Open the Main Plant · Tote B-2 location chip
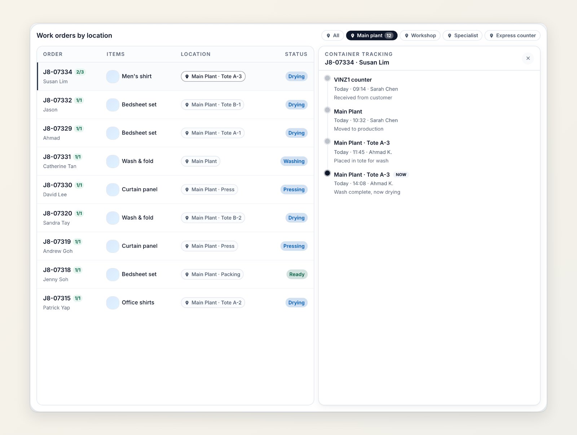Screen dimensions: 577x435 point(213,218)
